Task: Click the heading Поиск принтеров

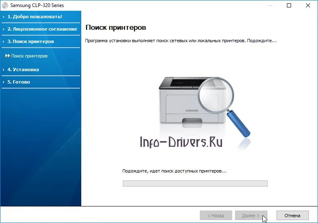Action: 116,28
